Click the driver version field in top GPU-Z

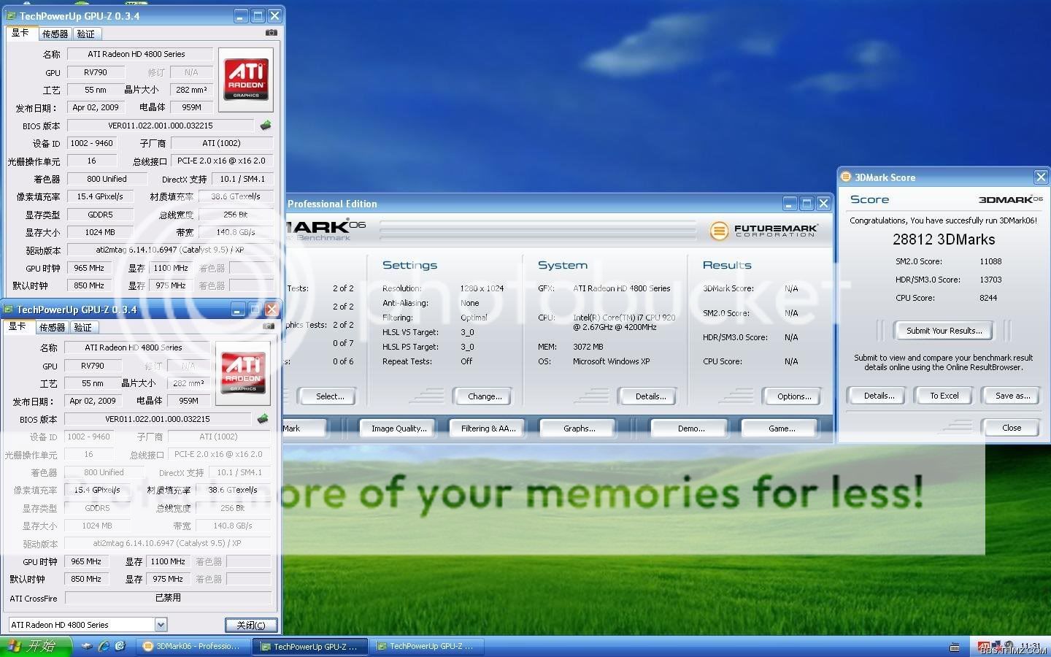pyautogui.click(x=169, y=250)
